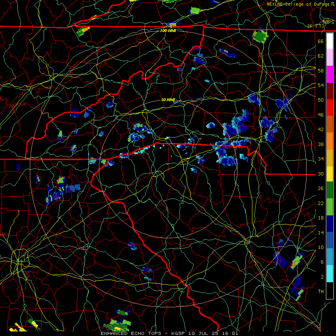Click the large dark green echo near legend top
This screenshot has height=336, width=336.
tap(260, 36)
